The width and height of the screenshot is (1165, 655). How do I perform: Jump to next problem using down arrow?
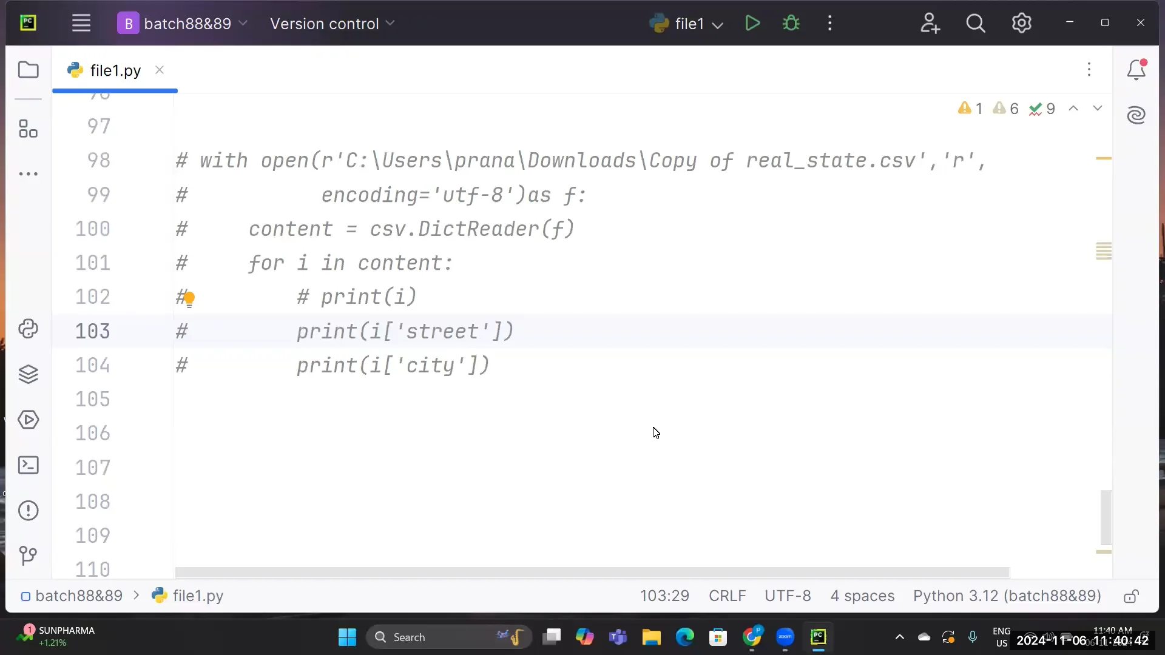pyautogui.click(x=1098, y=108)
